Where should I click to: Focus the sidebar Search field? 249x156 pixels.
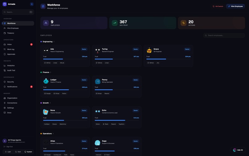(18, 12)
